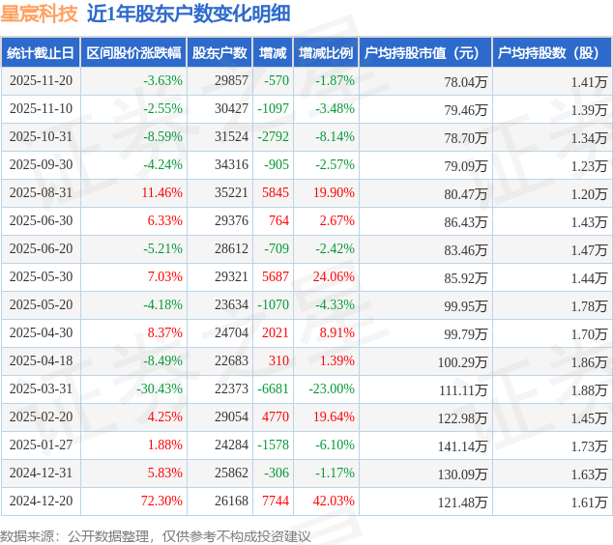Select the 2024-12-31 date cell
Viewport: 613px width, 545px height.
(41, 473)
